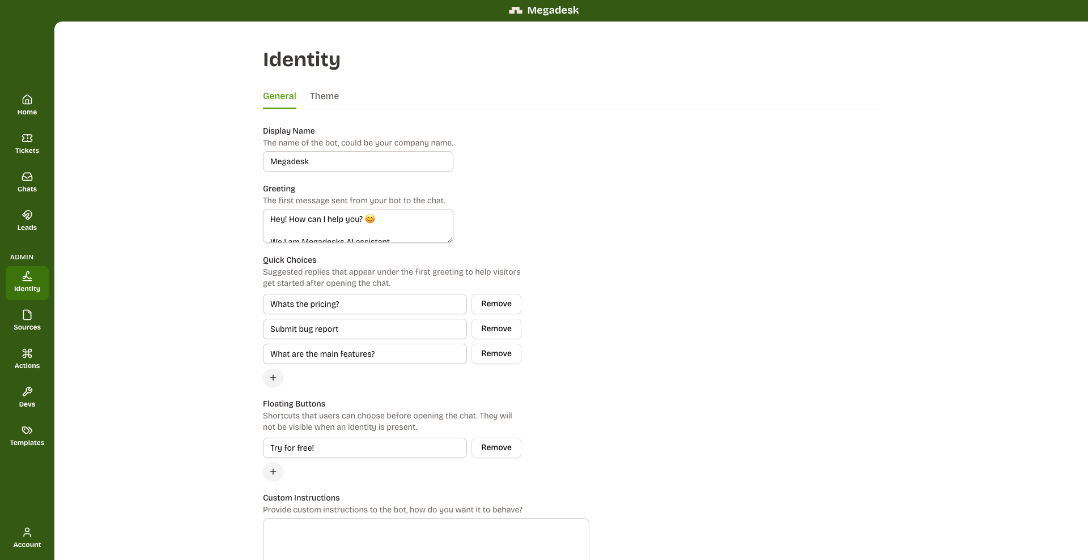The image size is (1088, 560).
Task: Select the Identity admin icon
Action: click(x=27, y=276)
